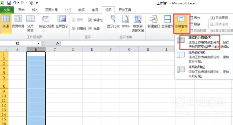The height and width of the screenshot is (125, 233).
Task: Select column A header
Action: pos(18,49)
